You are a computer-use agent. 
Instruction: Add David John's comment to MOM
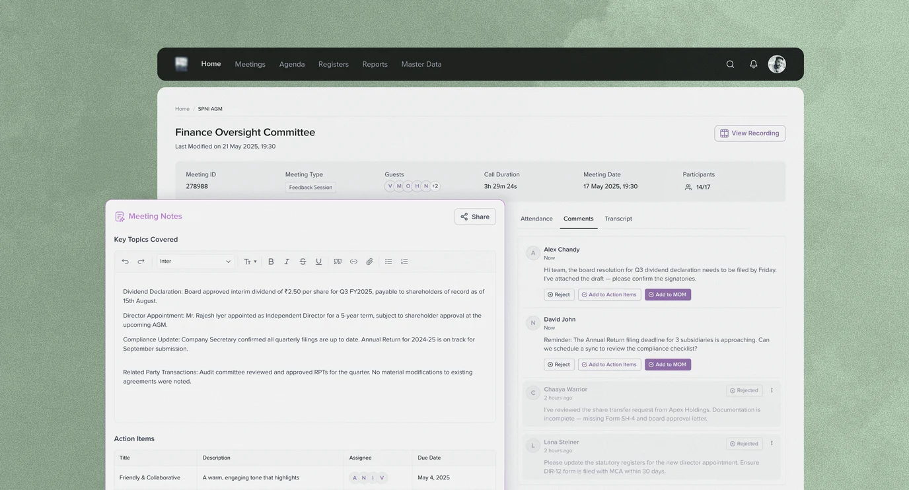click(668, 365)
